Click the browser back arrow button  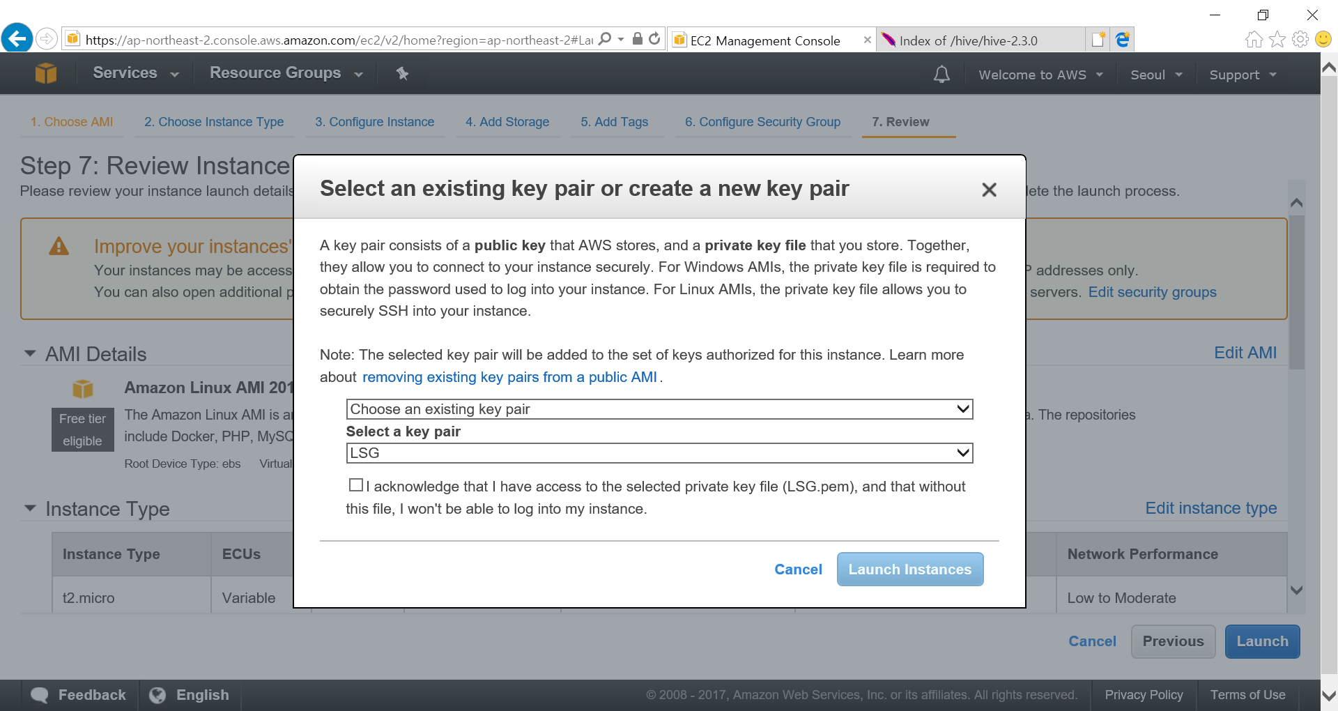point(17,38)
